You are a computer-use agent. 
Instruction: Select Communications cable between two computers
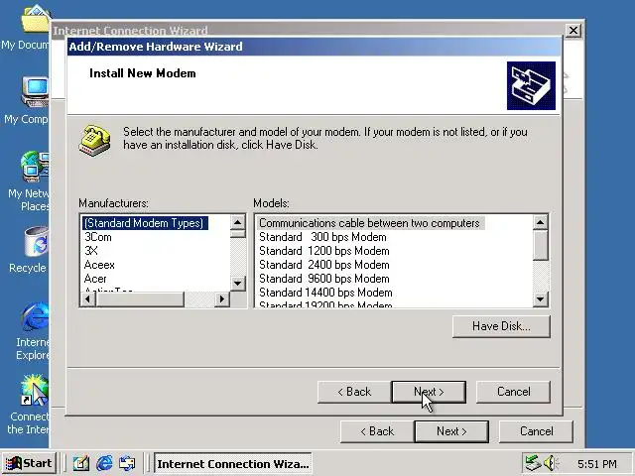coord(370,223)
